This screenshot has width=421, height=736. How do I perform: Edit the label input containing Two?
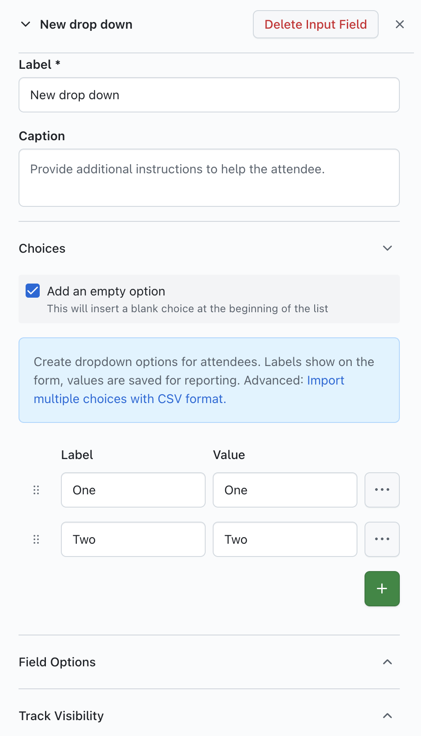(133, 539)
